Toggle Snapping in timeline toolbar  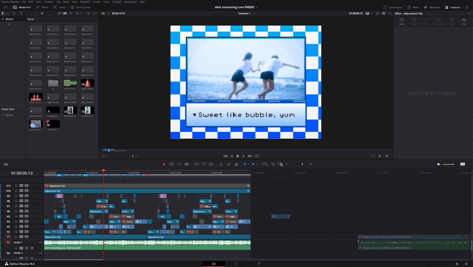click(221, 164)
